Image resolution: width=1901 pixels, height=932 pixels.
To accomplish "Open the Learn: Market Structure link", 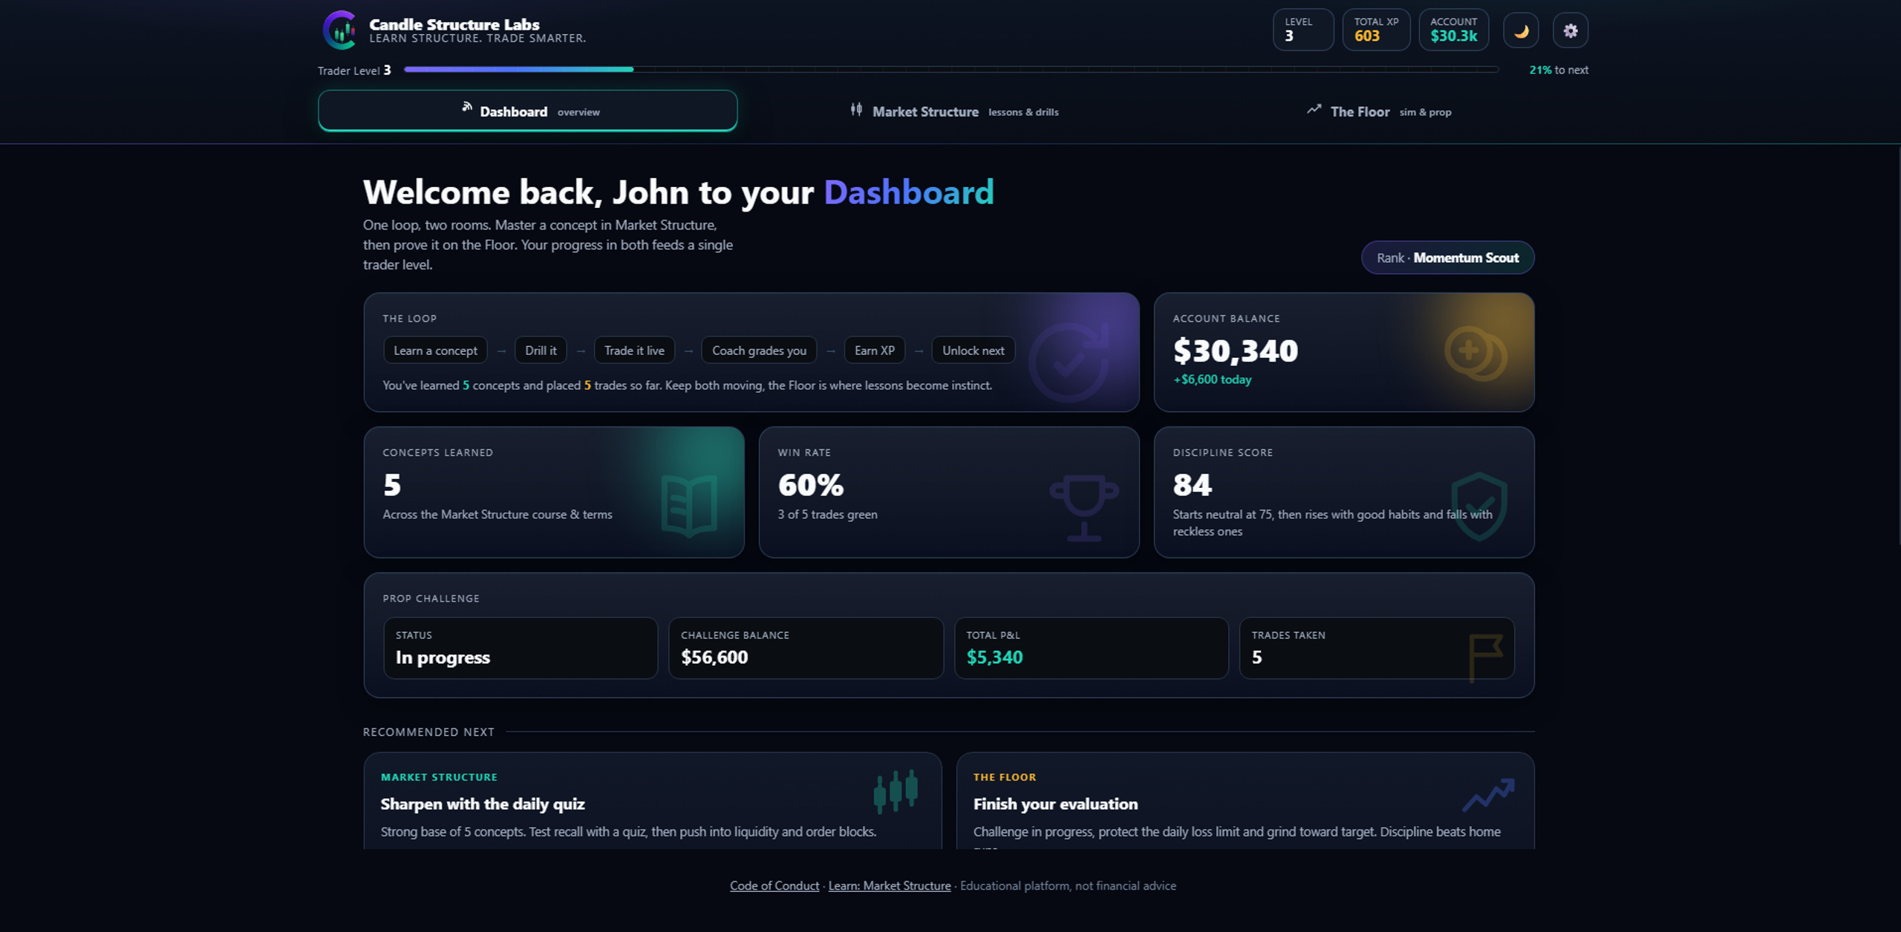I will (x=889, y=885).
